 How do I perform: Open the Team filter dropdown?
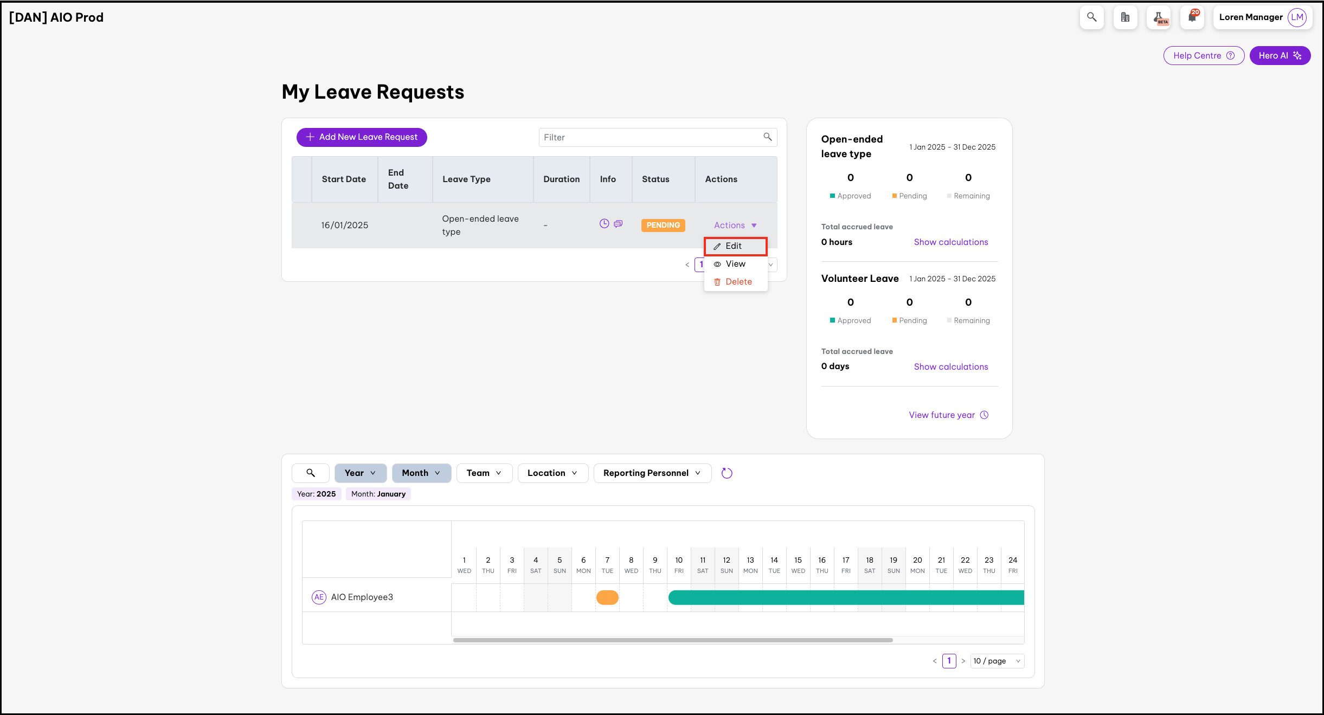(x=484, y=473)
